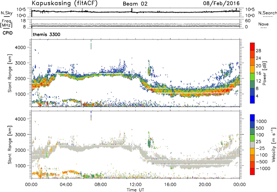Click the '4' tick on the Power colorbar

pos(257,96)
